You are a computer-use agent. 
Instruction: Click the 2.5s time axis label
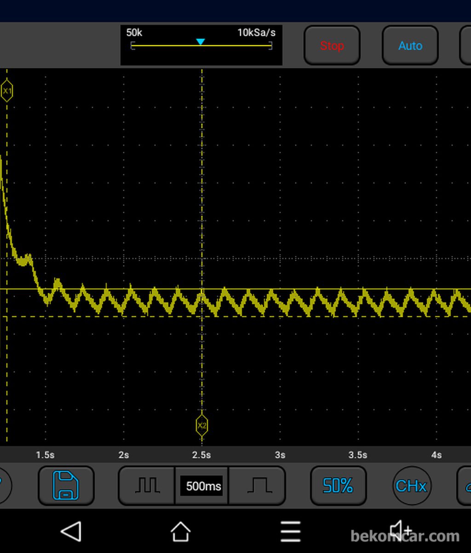(201, 455)
